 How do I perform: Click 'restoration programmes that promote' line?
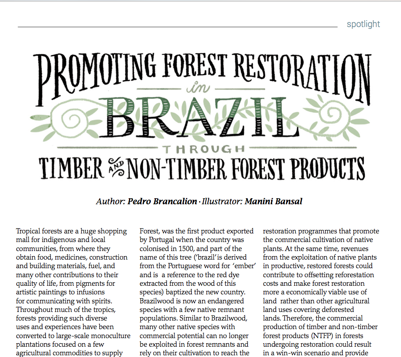321,231
